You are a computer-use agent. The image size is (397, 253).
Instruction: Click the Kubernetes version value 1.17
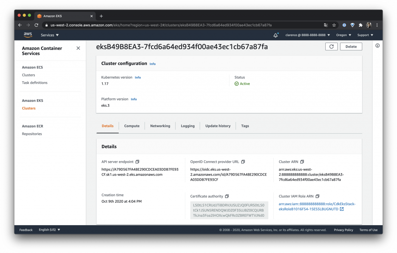[x=105, y=83]
